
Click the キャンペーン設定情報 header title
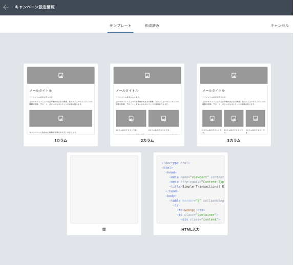(x=35, y=7)
